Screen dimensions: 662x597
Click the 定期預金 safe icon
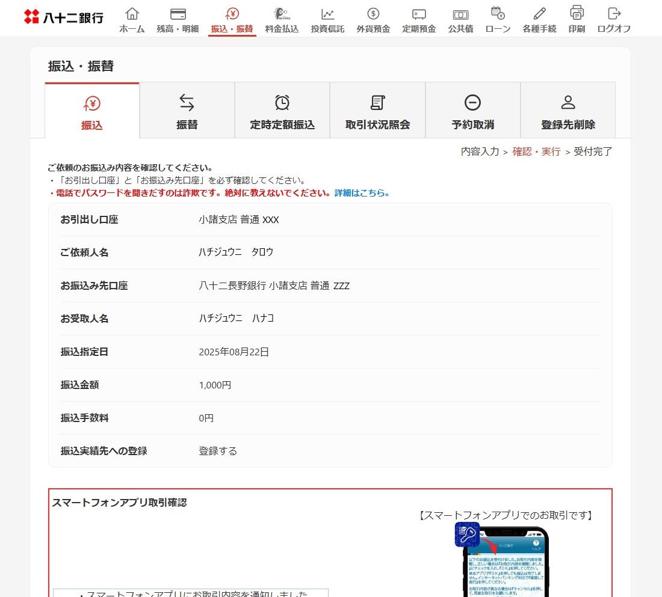419,14
